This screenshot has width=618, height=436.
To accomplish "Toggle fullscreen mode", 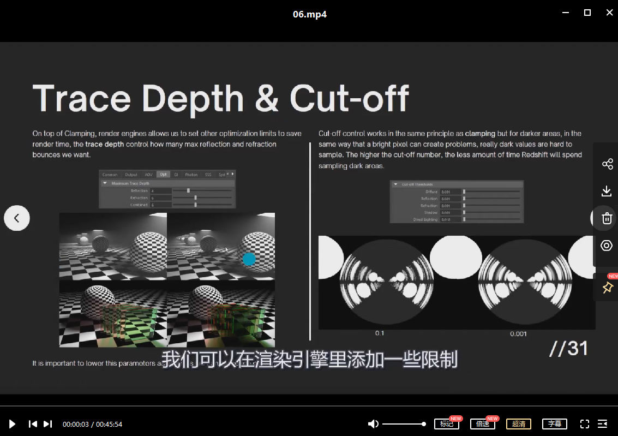I will click(585, 424).
